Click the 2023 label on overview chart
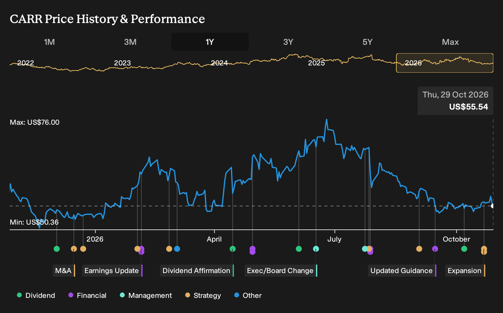 (122, 63)
